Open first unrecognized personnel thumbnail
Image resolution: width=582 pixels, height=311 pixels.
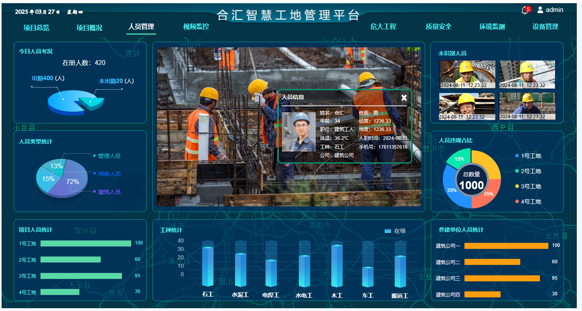(x=467, y=74)
